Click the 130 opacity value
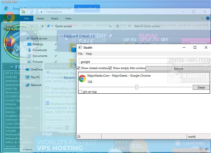The height and width of the screenshot is (153, 211). tap(90, 82)
